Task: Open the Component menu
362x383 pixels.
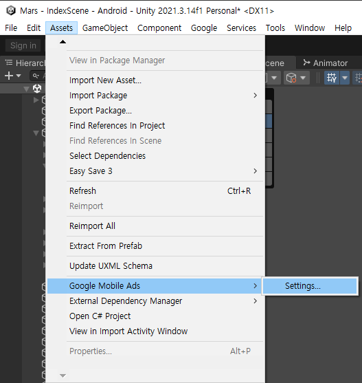Action: tap(159, 28)
